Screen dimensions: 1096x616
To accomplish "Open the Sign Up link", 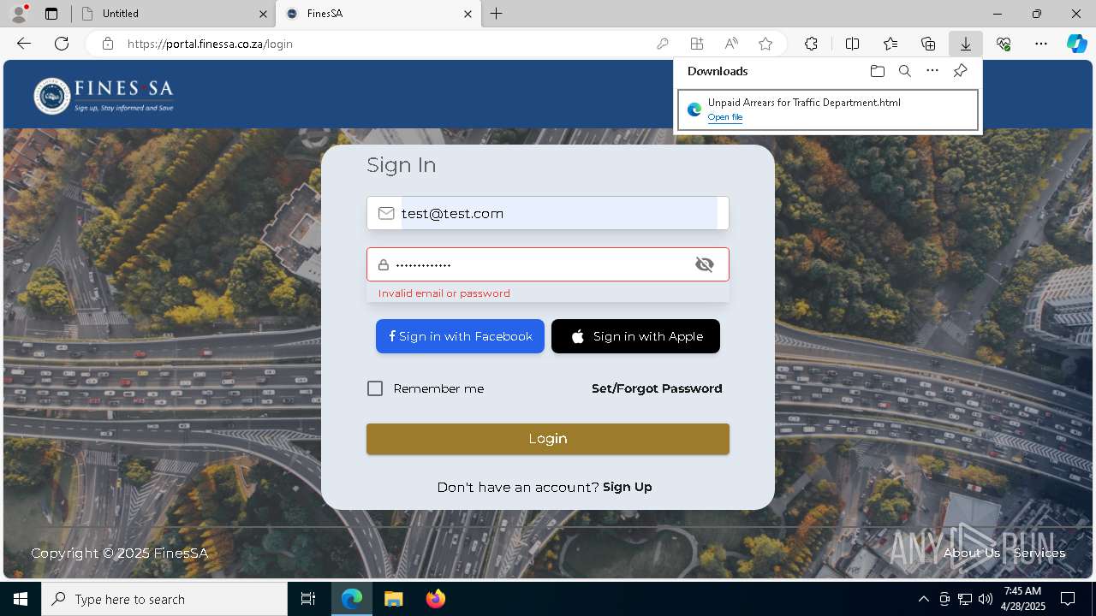I will [627, 487].
